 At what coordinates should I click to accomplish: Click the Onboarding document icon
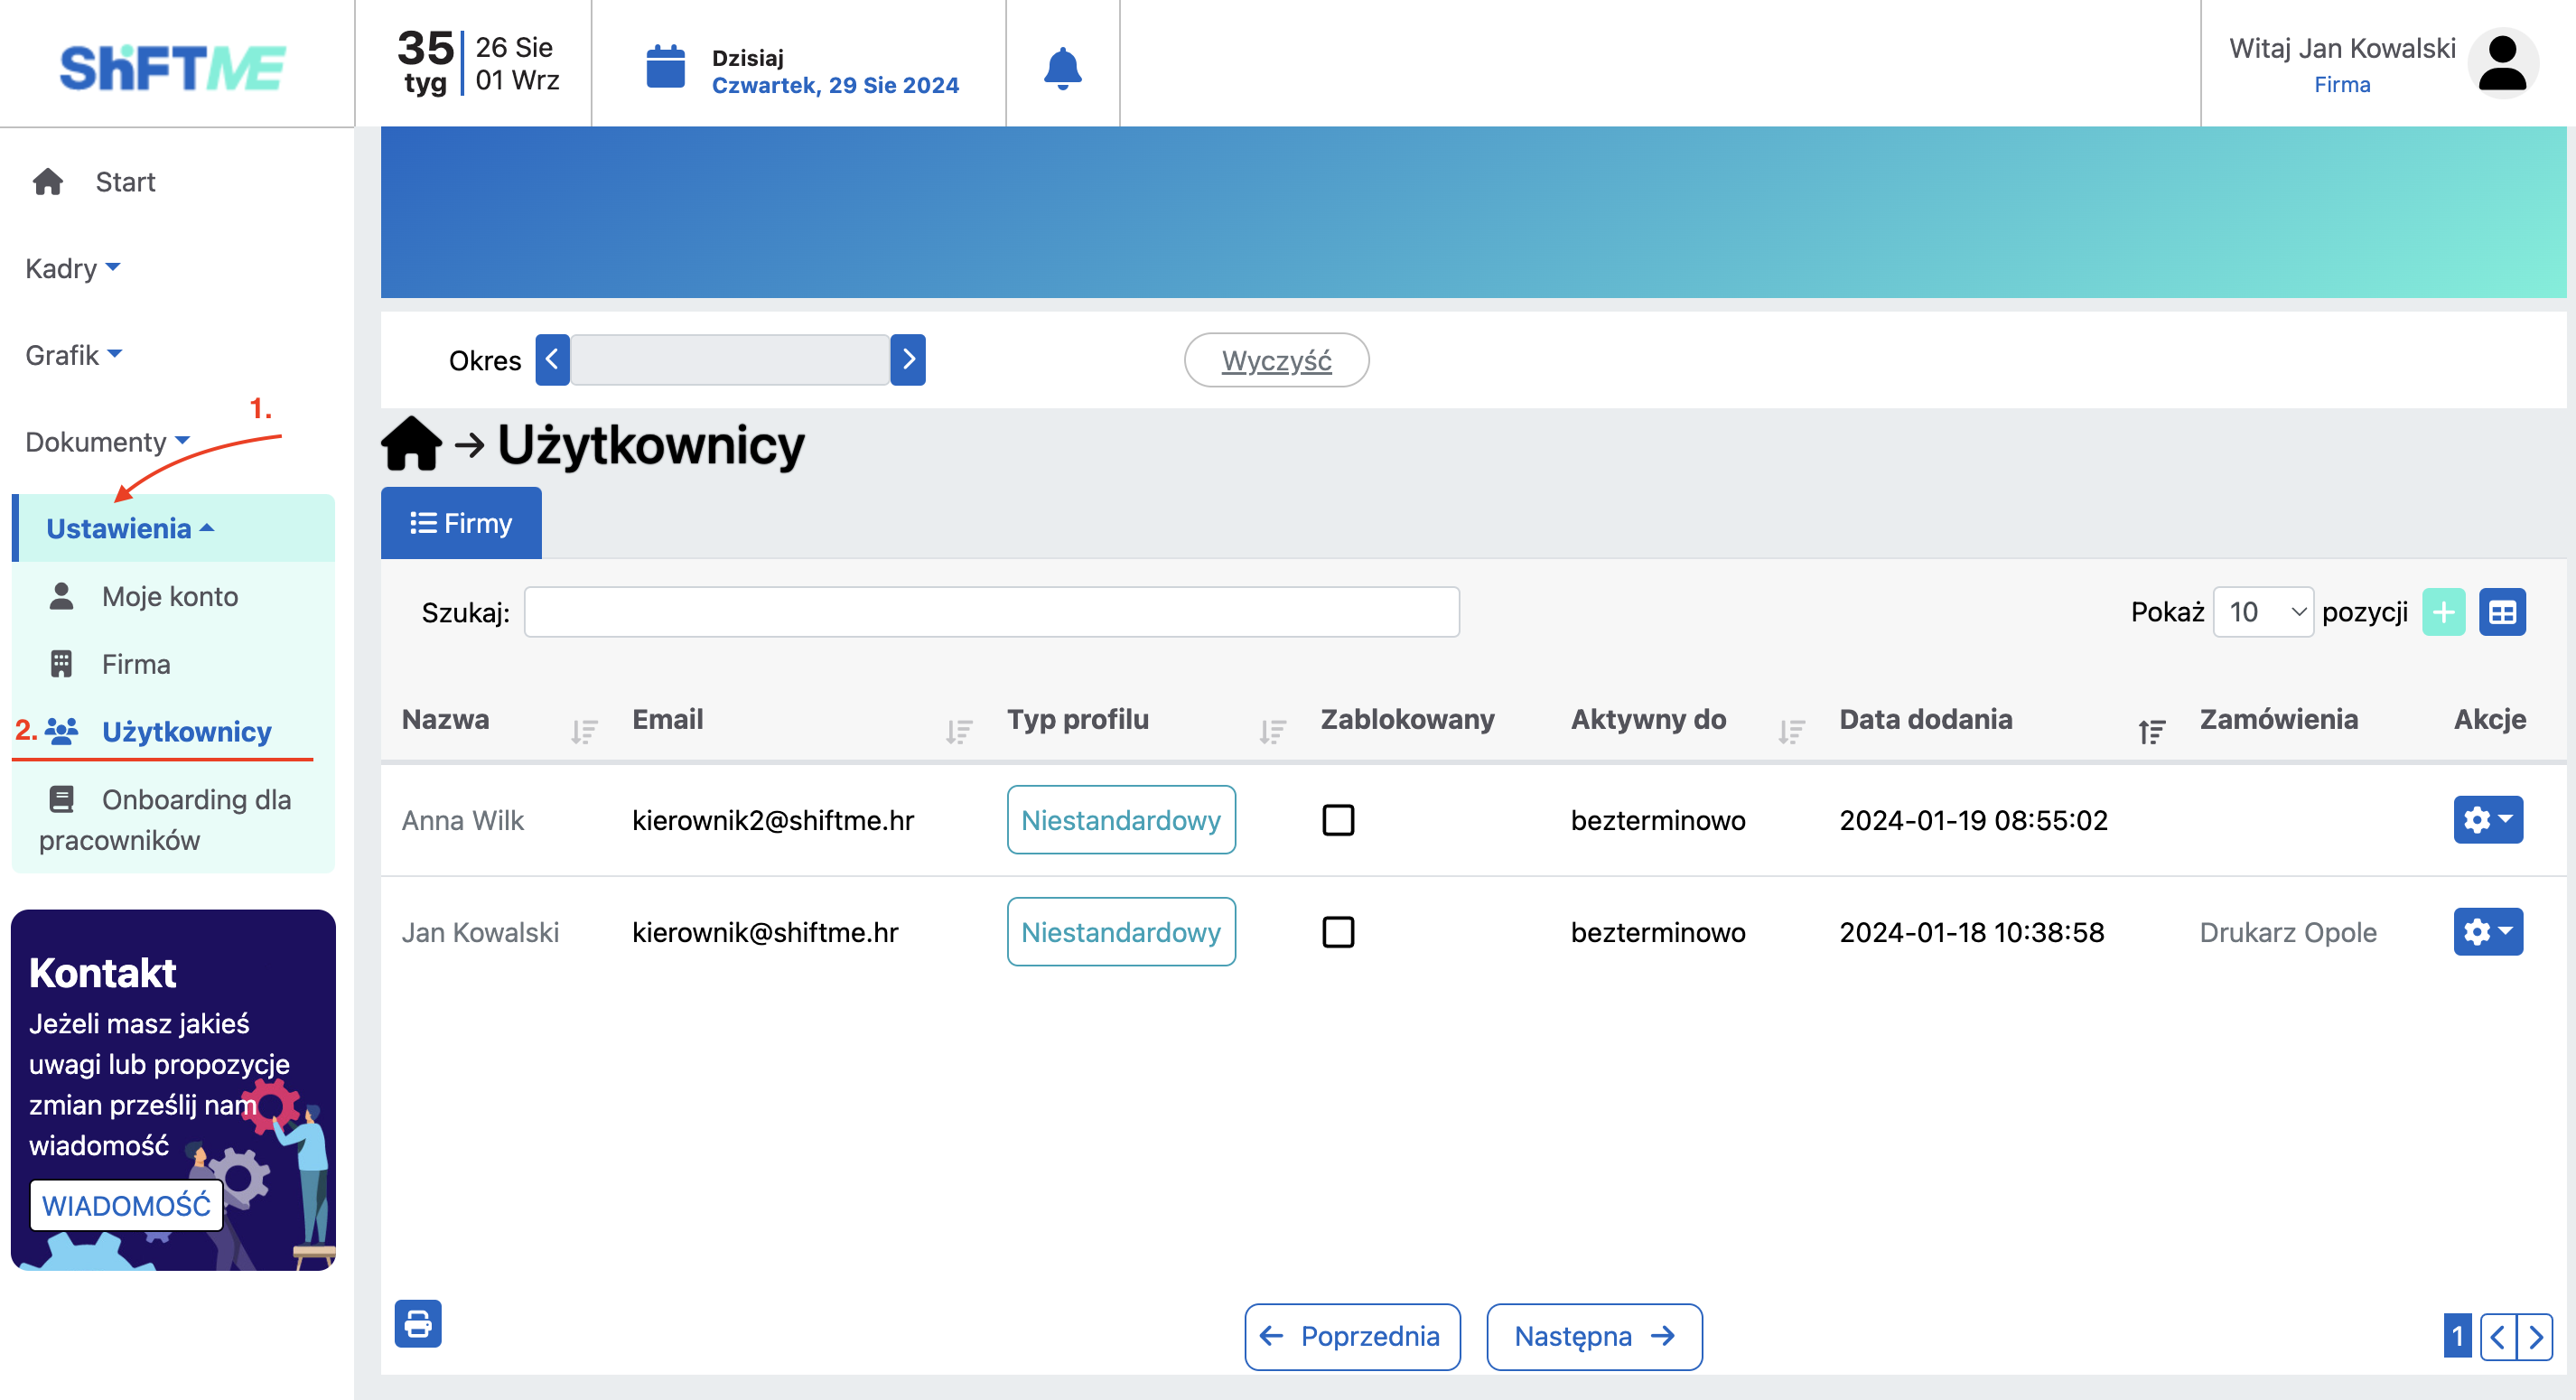point(61,799)
